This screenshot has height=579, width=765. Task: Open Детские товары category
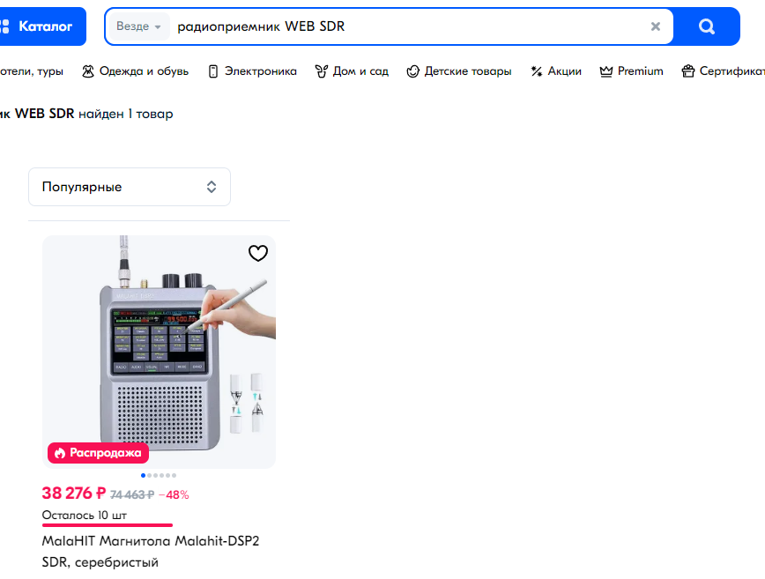pos(459,71)
